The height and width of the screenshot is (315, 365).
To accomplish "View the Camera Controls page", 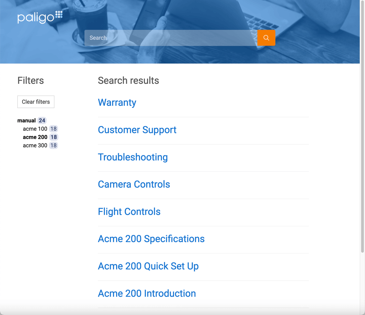I will 134,184.
